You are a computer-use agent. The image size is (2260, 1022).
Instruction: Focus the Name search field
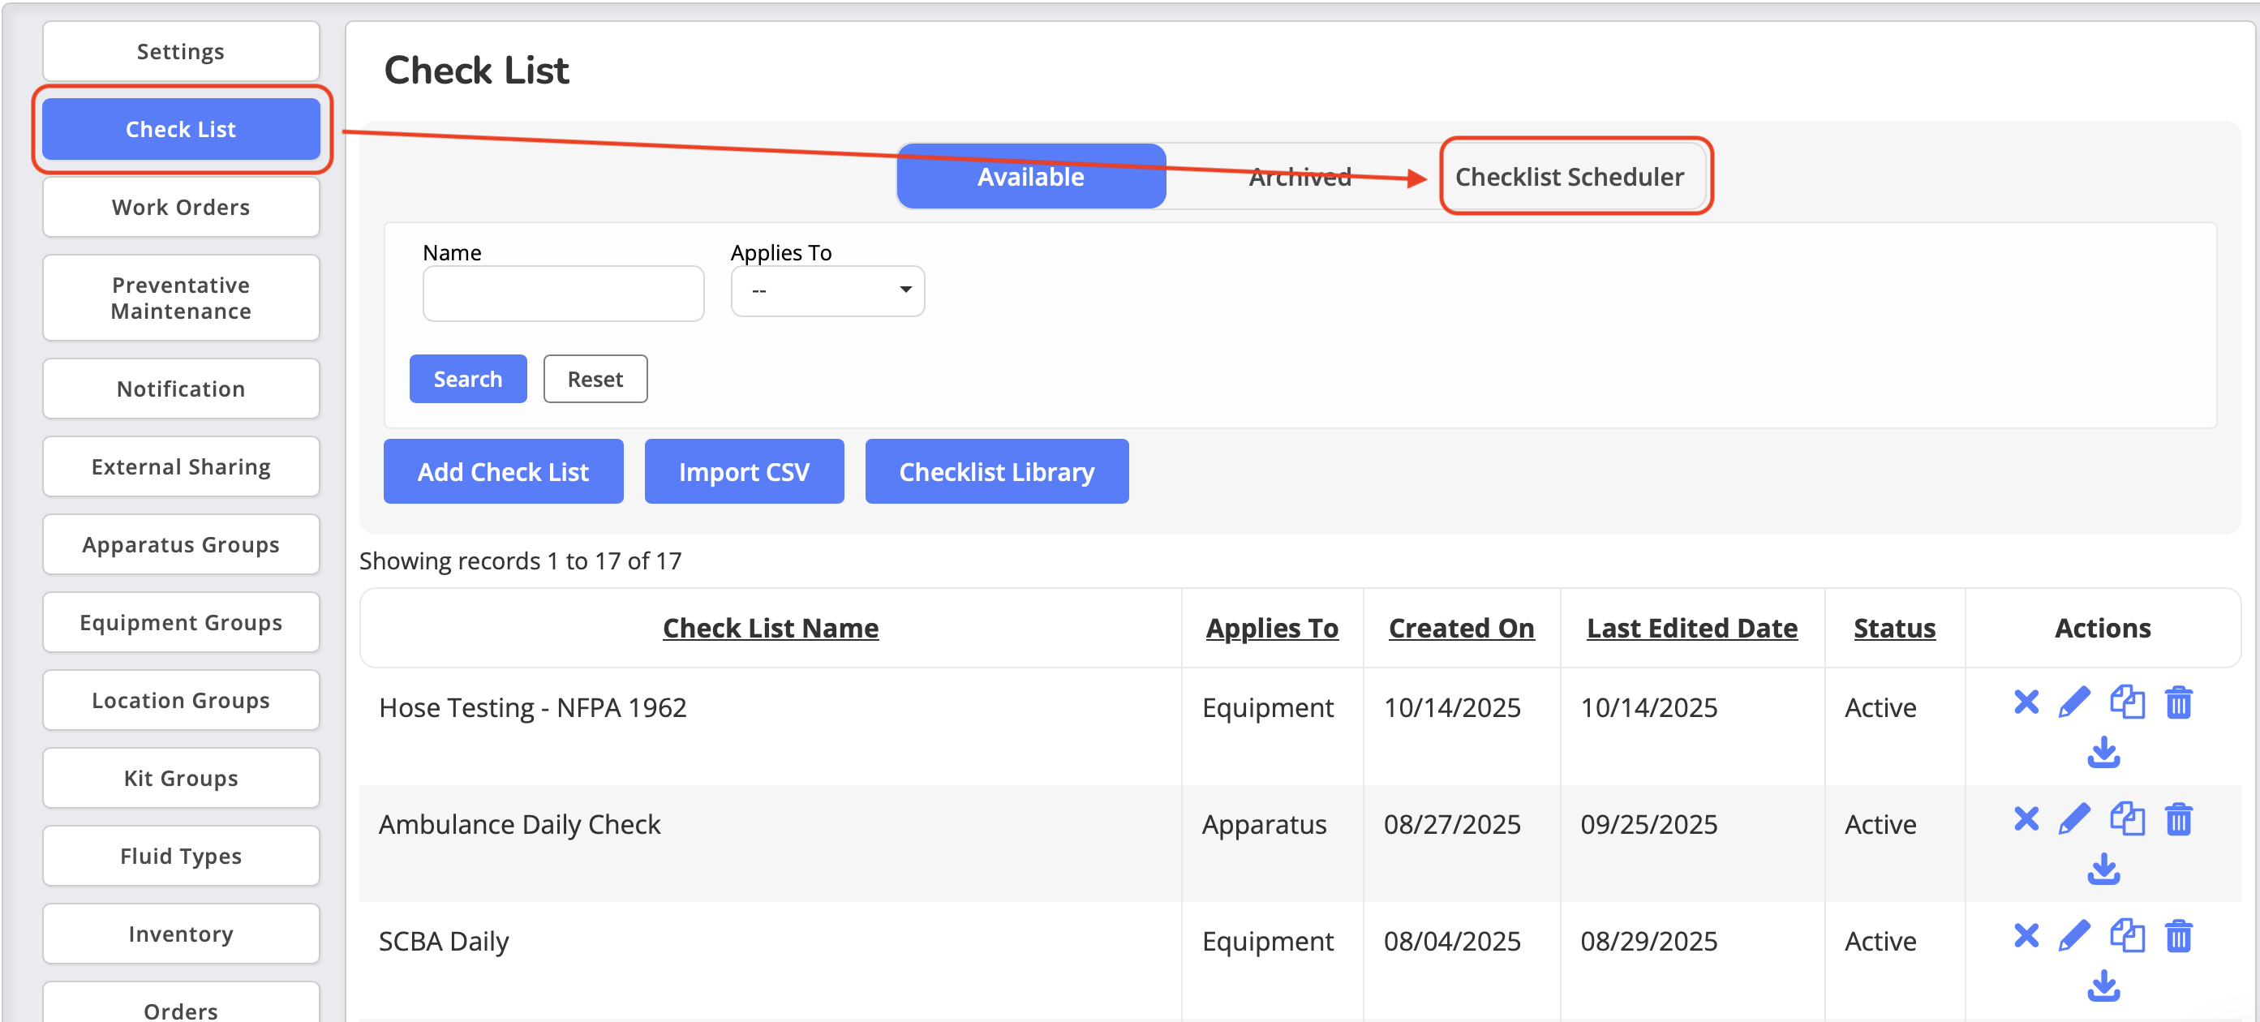click(563, 294)
